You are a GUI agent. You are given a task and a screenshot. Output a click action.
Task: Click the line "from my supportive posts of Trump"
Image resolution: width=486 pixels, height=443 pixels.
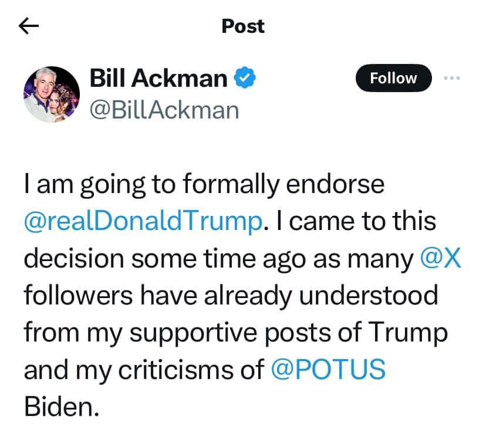point(236,333)
